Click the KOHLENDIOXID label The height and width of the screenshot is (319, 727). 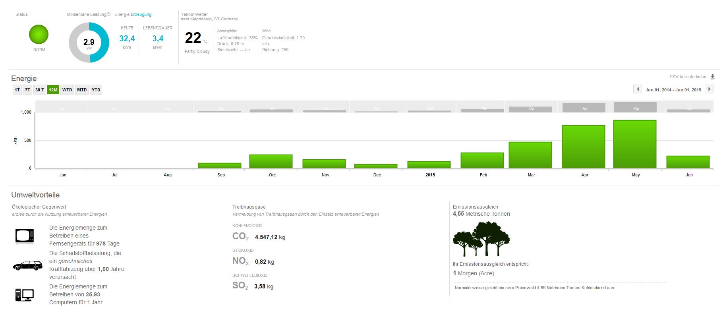tap(247, 226)
